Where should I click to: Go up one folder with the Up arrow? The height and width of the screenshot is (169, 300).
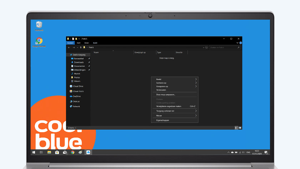click(81, 48)
